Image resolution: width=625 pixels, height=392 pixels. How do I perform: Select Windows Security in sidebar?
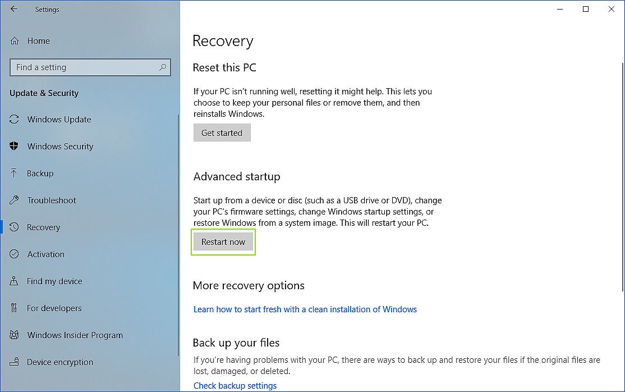click(x=60, y=147)
